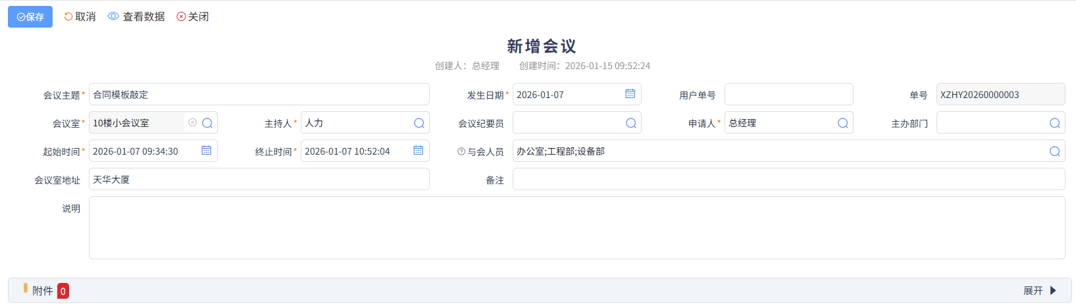
Task: Open calendar picker for 起始时间 field
Action: (x=206, y=151)
